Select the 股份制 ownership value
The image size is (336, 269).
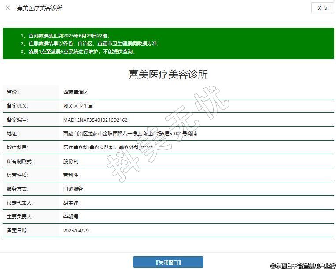[70, 161]
